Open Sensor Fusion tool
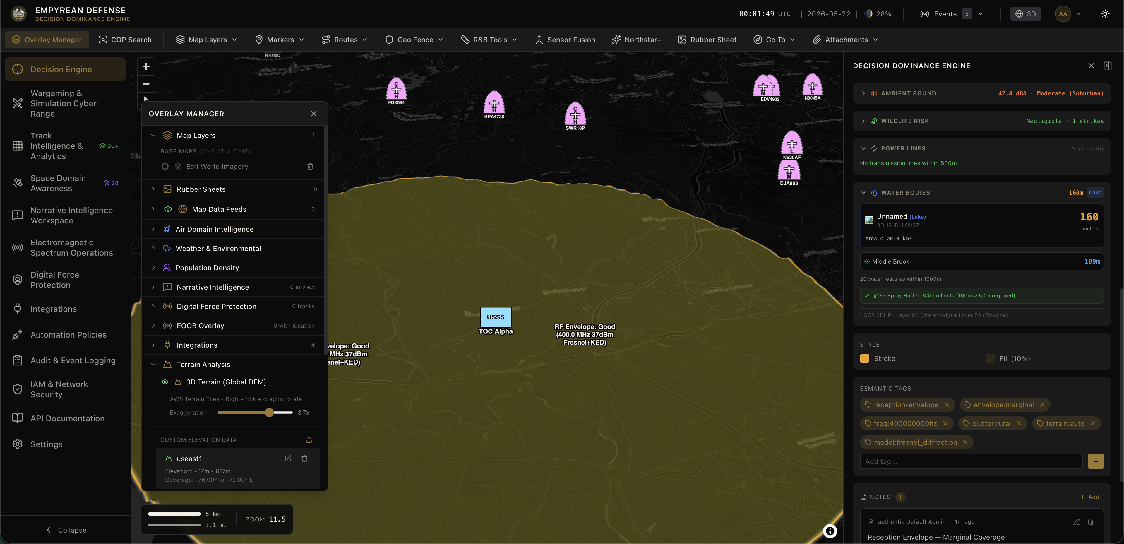The width and height of the screenshot is (1124, 544). point(565,40)
